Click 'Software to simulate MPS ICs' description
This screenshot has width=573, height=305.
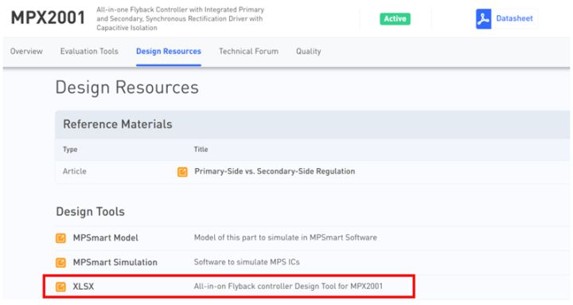(247, 262)
